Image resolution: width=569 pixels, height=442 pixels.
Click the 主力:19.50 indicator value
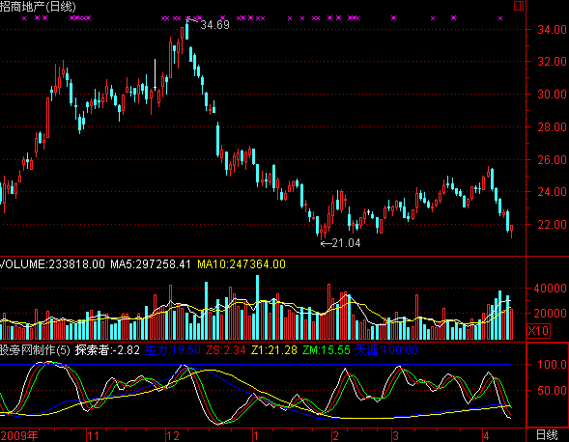pos(172,350)
